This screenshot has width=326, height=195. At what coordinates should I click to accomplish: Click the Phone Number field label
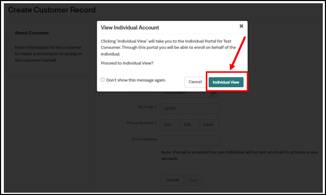click(x=140, y=123)
